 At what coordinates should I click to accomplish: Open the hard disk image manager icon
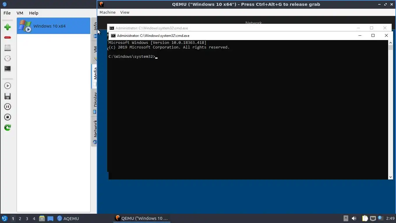coord(8,48)
